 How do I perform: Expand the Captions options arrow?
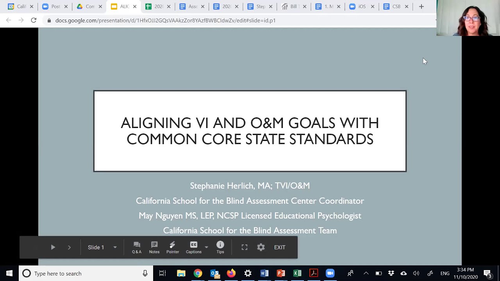207,247
